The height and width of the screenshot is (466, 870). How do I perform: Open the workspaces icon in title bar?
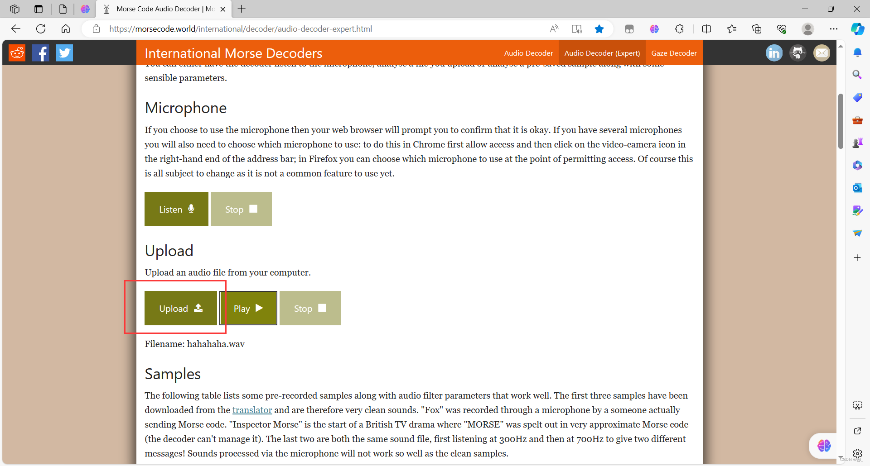coord(14,9)
